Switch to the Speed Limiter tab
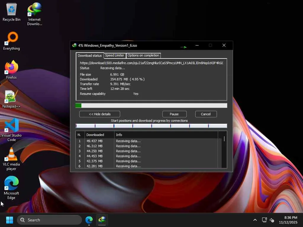Viewport: 303px width, 227px height. point(115,56)
